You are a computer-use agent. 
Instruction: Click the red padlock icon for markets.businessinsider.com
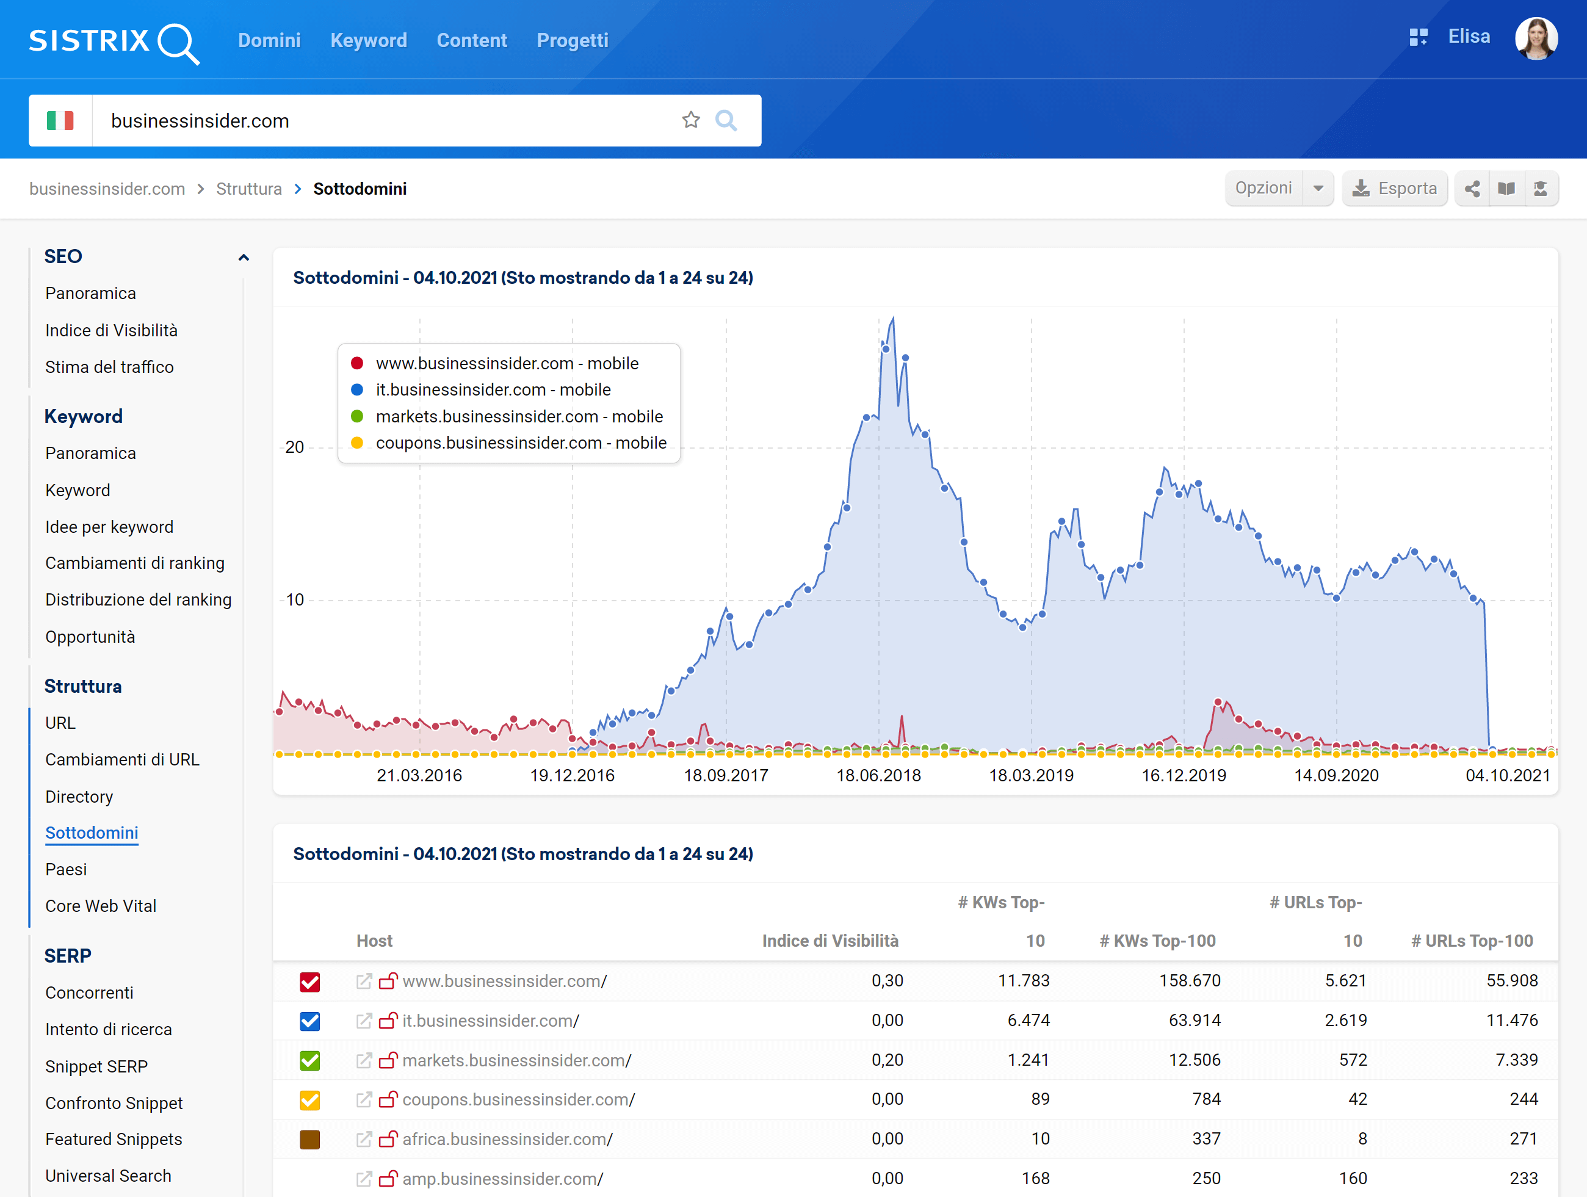pos(388,1059)
